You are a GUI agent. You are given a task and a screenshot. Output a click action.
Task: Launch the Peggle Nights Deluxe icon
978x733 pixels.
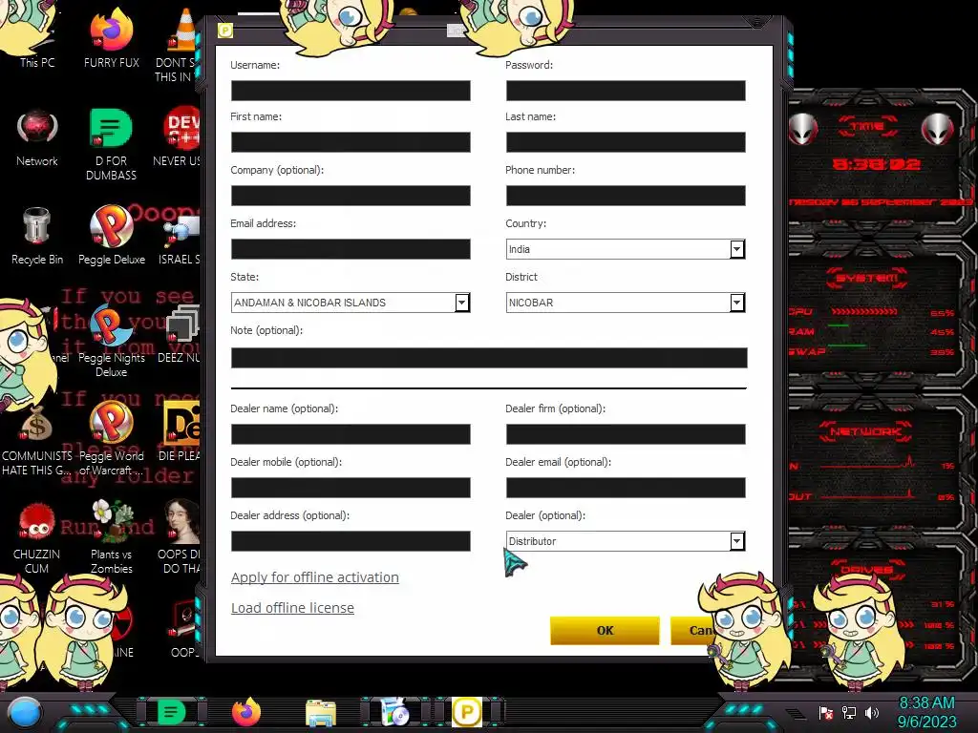point(111,342)
